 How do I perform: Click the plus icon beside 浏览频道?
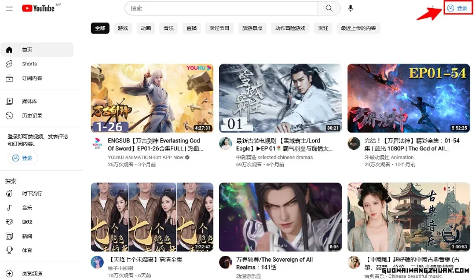point(9,274)
